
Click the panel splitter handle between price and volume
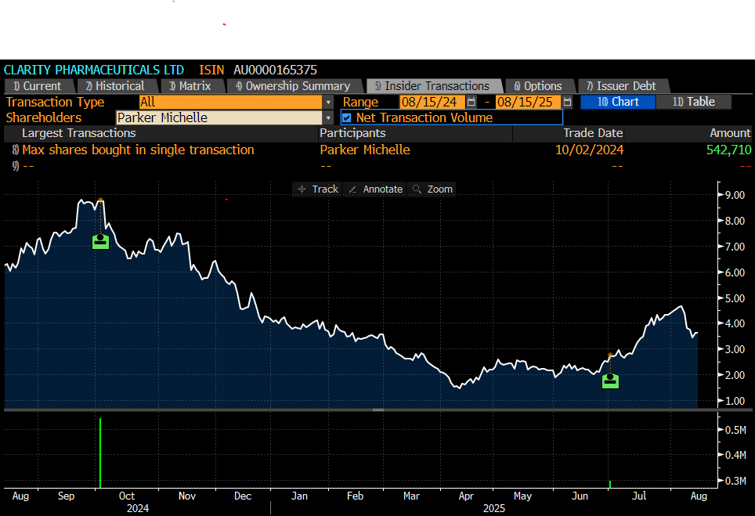coord(378,410)
